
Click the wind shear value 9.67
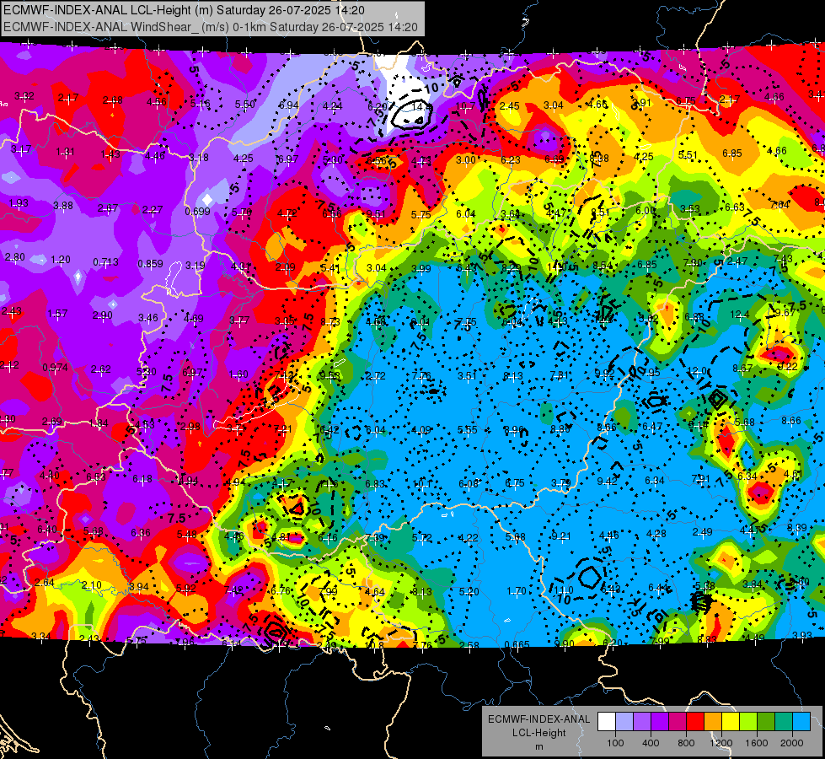point(785,313)
